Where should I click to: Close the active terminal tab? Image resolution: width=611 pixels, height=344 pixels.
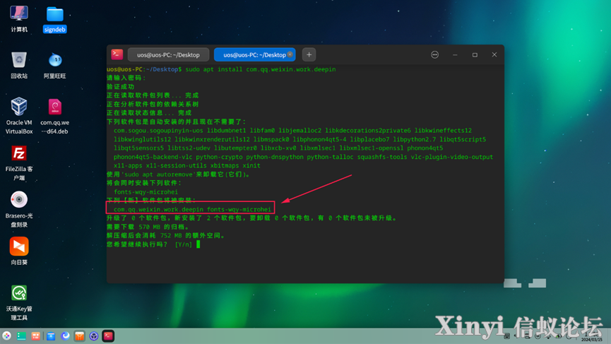[290, 54]
